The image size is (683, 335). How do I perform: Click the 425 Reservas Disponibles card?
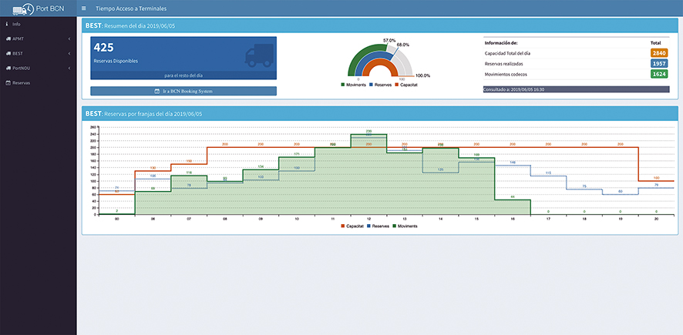[183, 58]
